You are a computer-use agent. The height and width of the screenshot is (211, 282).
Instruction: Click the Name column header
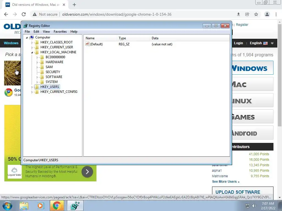(100, 38)
